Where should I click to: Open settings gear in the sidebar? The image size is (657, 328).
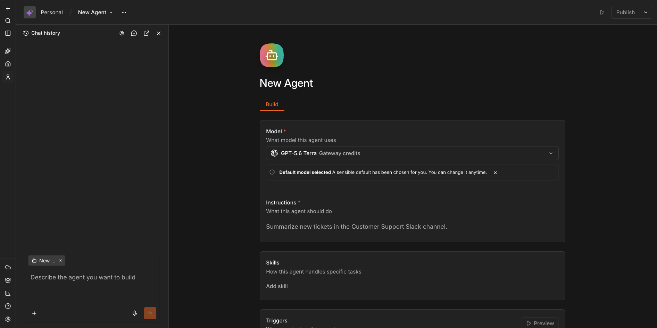click(x=8, y=319)
